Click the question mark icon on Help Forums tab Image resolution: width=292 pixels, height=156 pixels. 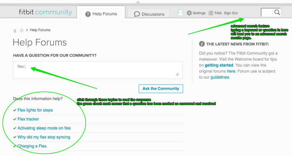tap(88, 14)
